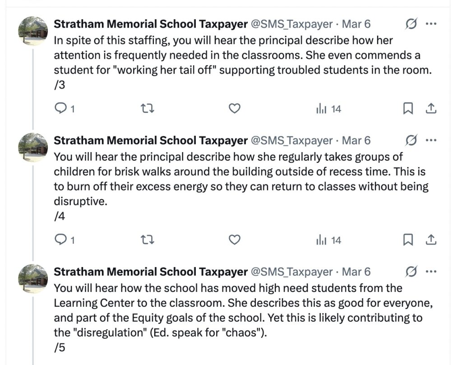Viewport: 462px width, 365px height.
Task: Like the tweet ending in /3
Action: (235, 109)
